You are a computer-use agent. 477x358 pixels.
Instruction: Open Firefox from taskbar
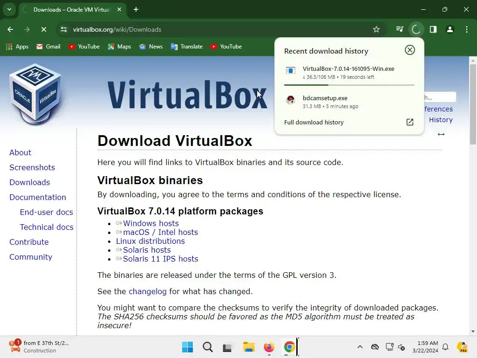pyautogui.click(x=269, y=347)
